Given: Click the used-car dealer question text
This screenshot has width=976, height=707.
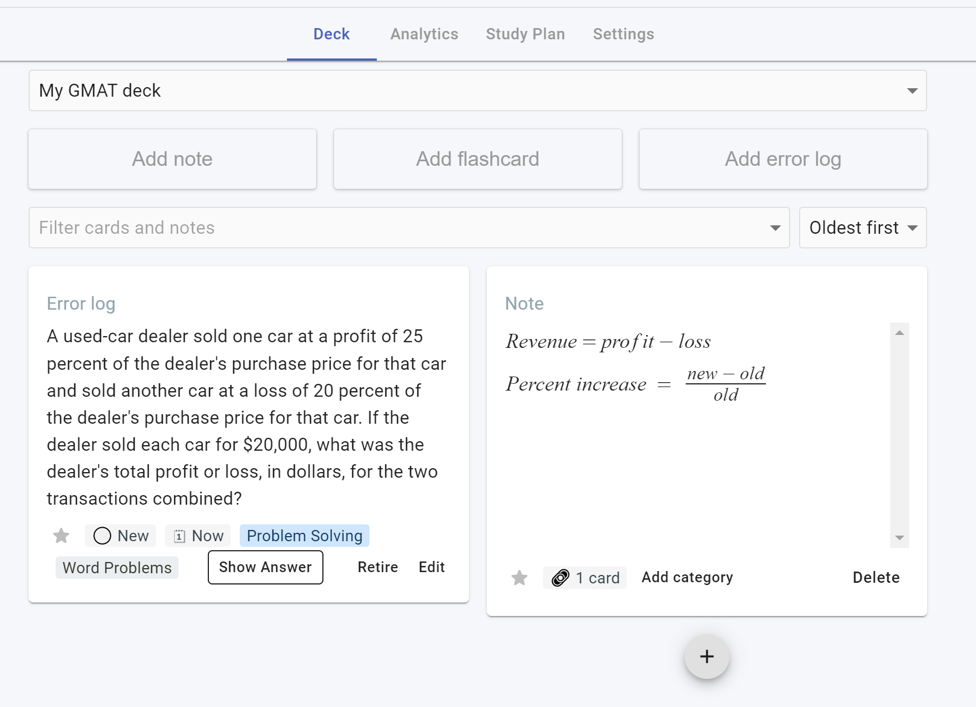Looking at the screenshot, I should point(247,417).
